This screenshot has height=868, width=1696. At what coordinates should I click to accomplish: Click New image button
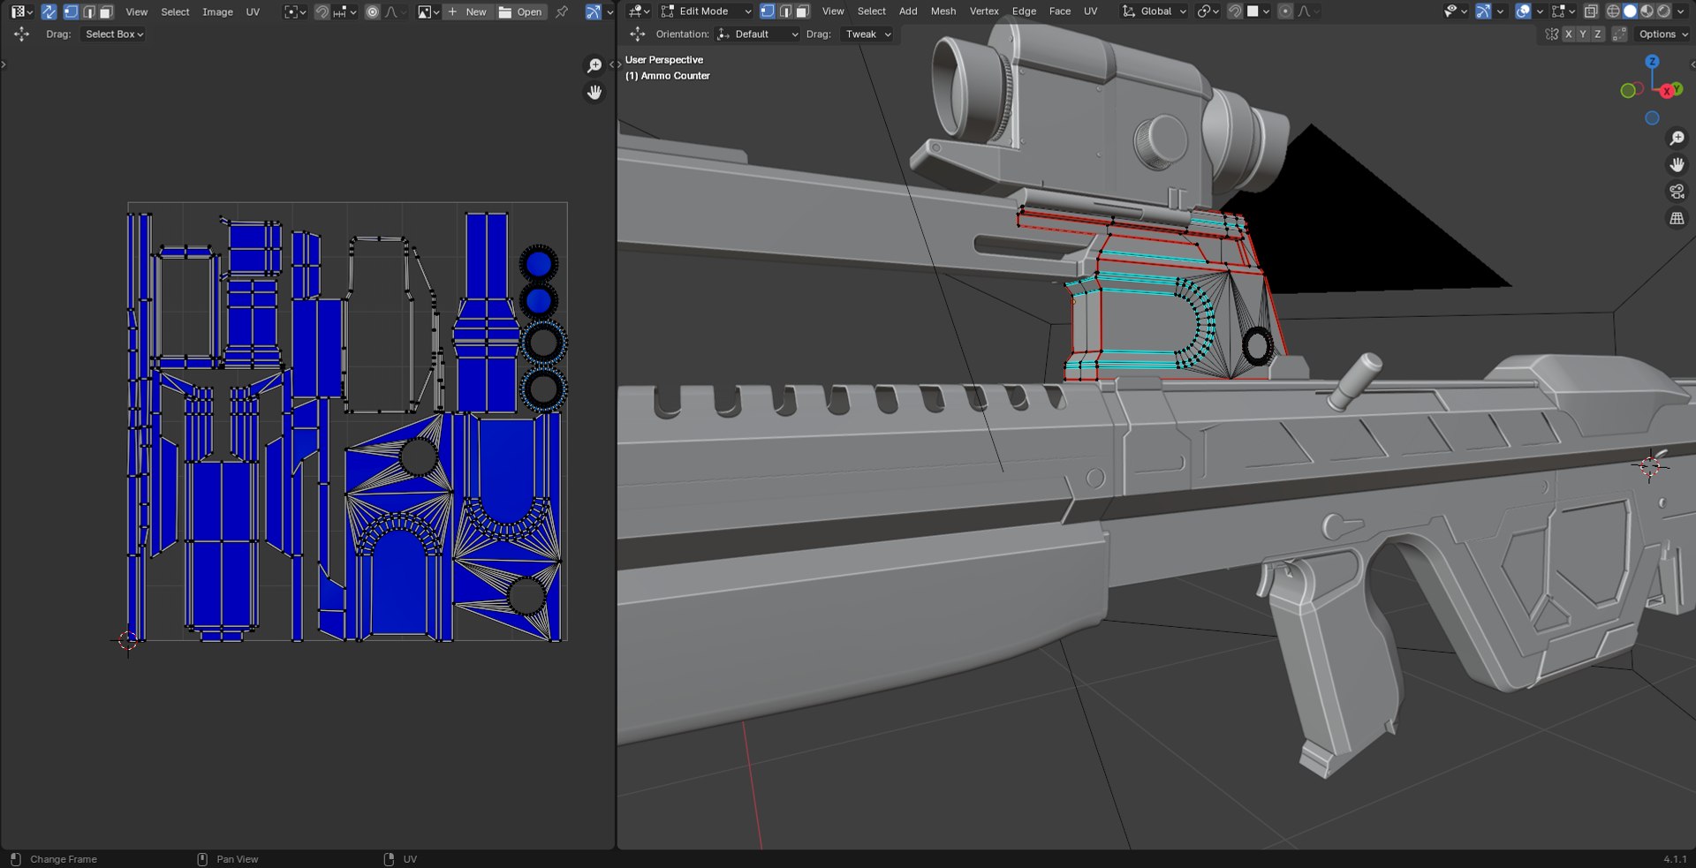pos(466,11)
